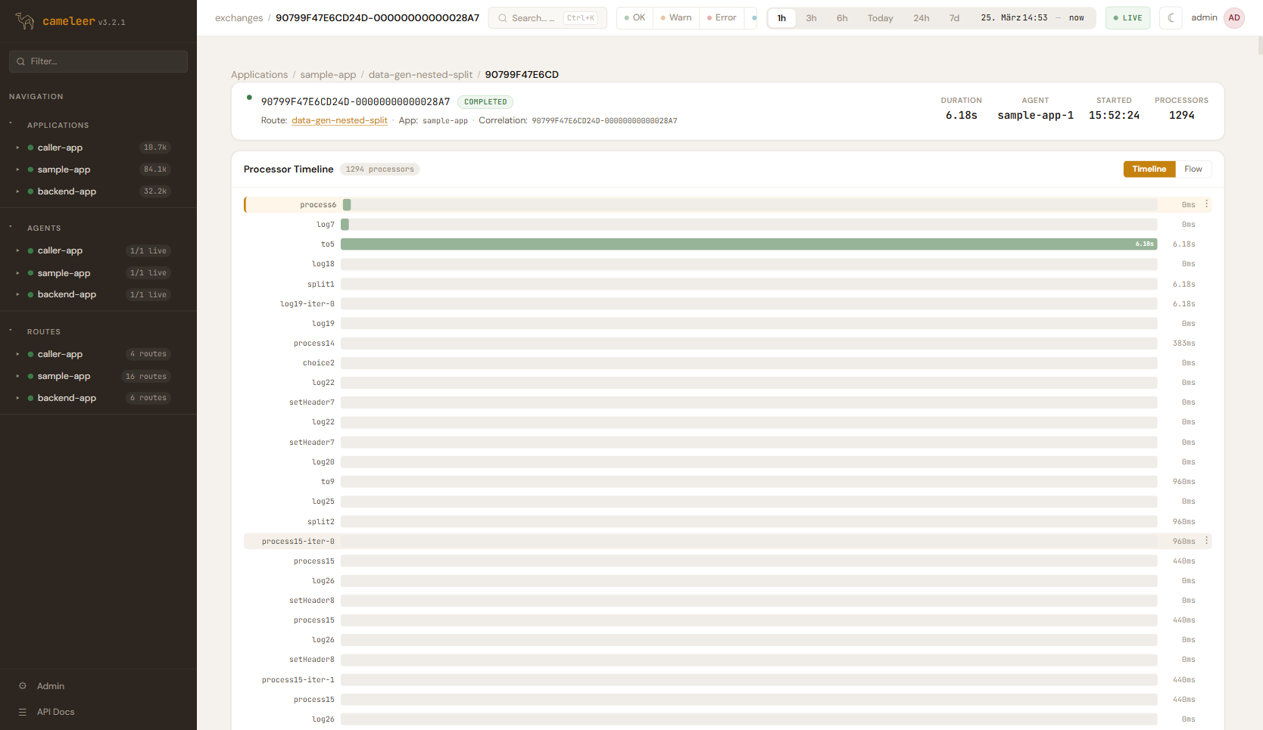Toggle the Warn status filter
Screen dimensions: 1263x730
[x=676, y=18]
